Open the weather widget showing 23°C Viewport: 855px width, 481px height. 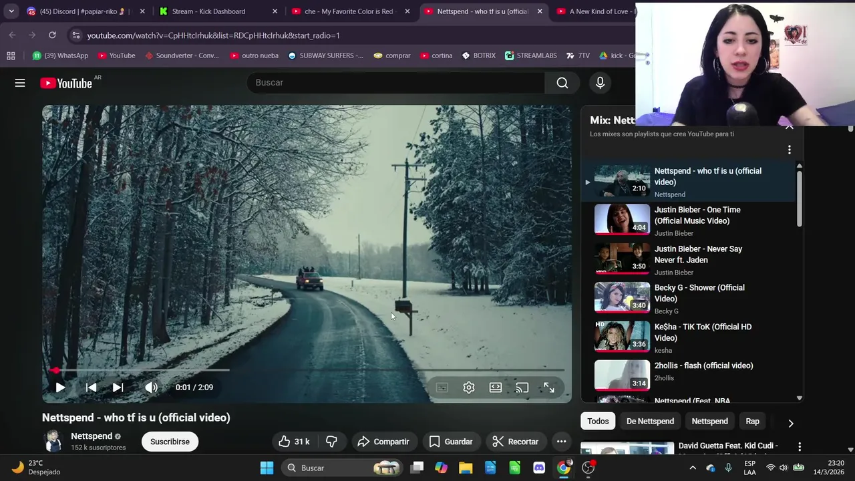36,468
